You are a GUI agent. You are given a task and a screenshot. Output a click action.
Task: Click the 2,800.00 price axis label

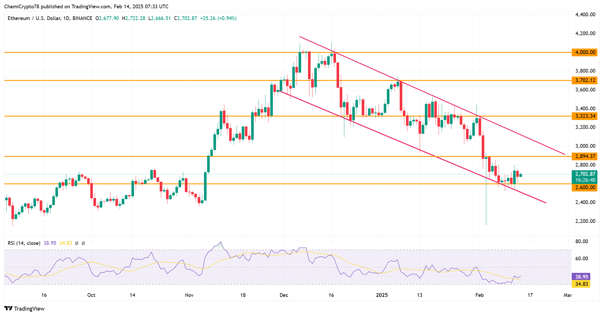[585, 165]
